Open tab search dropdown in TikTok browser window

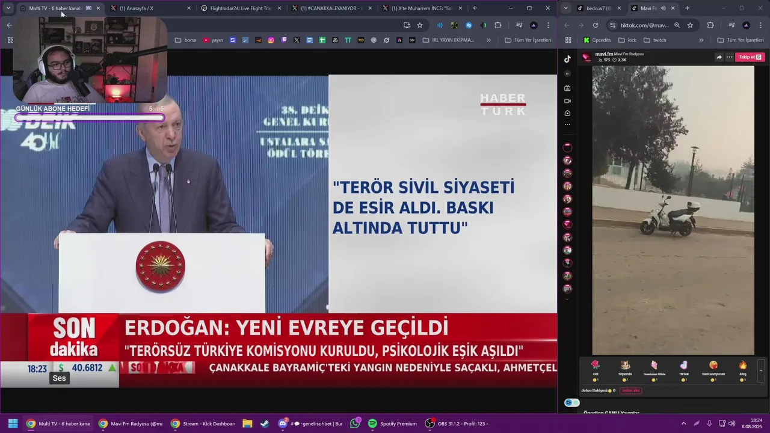[566, 8]
